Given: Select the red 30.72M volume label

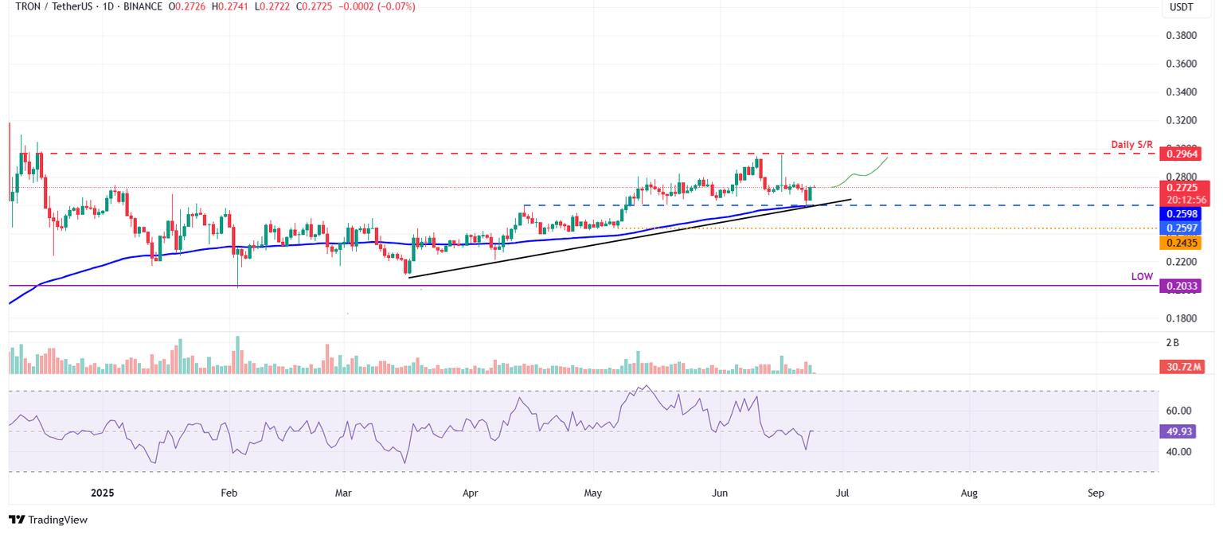Looking at the screenshot, I should click(1182, 366).
